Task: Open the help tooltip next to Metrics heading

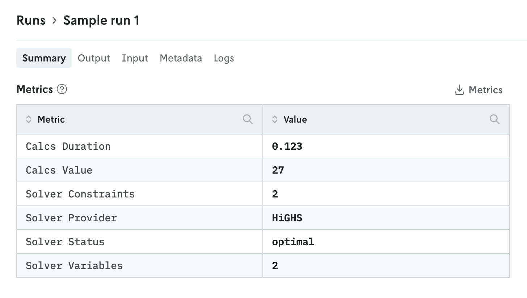Action: 62,89
